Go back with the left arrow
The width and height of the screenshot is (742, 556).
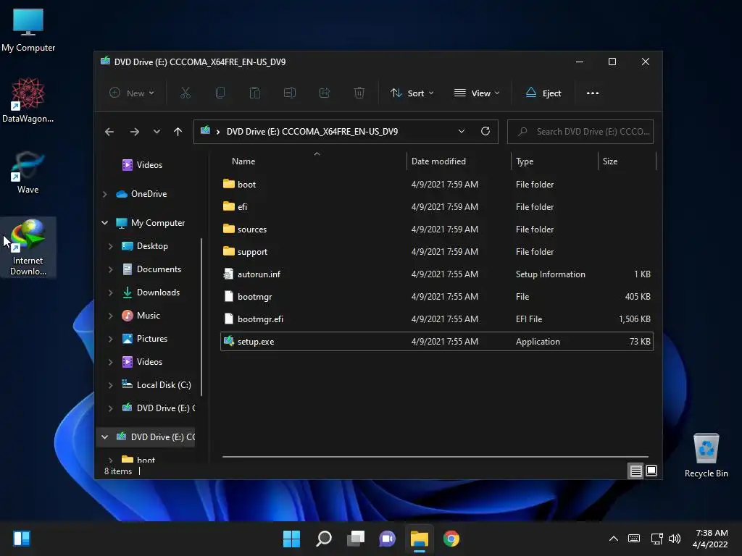click(109, 132)
